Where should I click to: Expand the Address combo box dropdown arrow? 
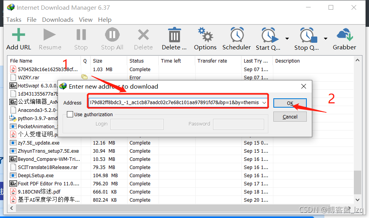[x=264, y=103]
